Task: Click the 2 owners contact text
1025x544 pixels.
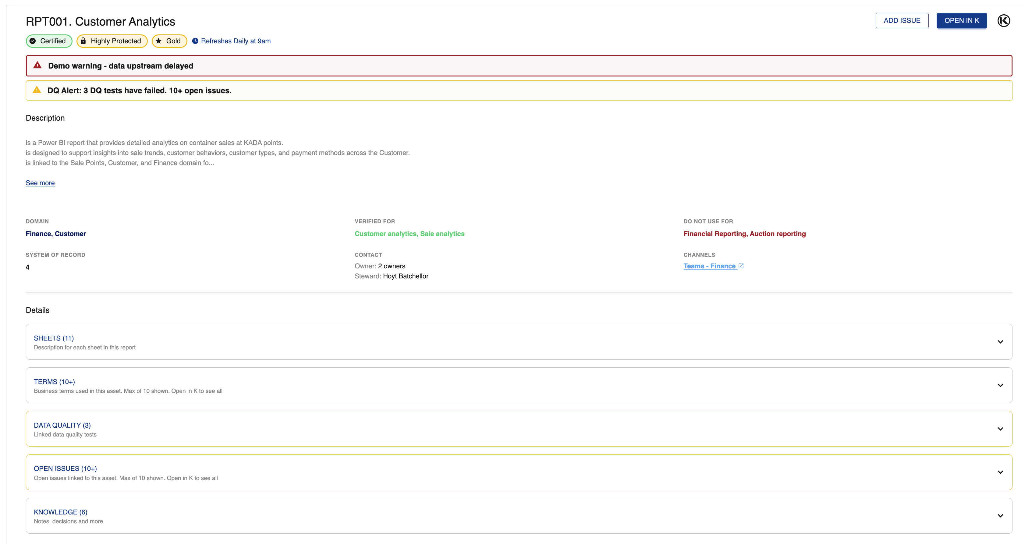Action: pos(392,266)
